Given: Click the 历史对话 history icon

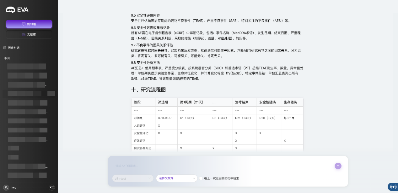Looking at the screenshot, I should (x=5, y=48).
